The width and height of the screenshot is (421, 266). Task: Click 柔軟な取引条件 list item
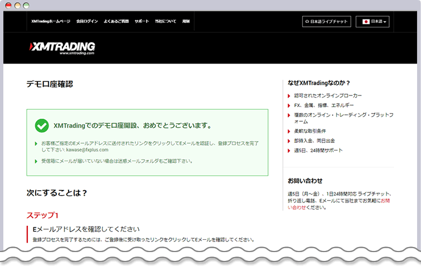click(310, 131)
